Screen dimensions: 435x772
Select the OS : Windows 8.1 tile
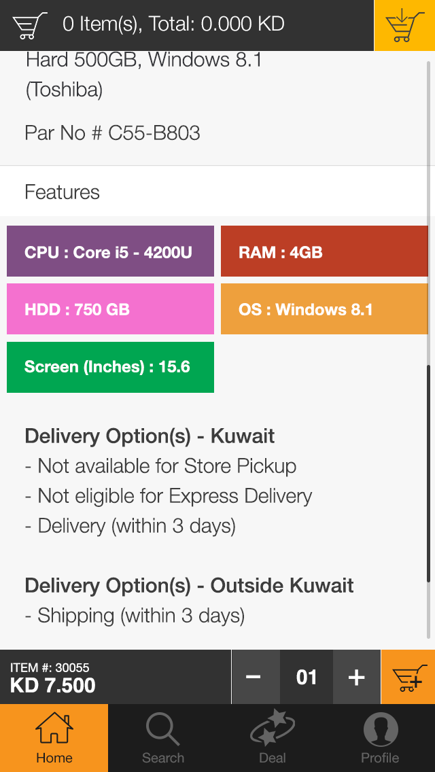pyautogui.click(x=324, y=309)
